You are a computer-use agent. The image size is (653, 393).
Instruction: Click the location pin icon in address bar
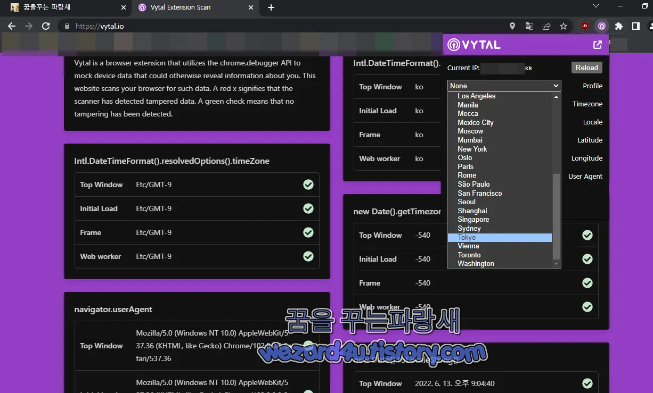[512, 26]
